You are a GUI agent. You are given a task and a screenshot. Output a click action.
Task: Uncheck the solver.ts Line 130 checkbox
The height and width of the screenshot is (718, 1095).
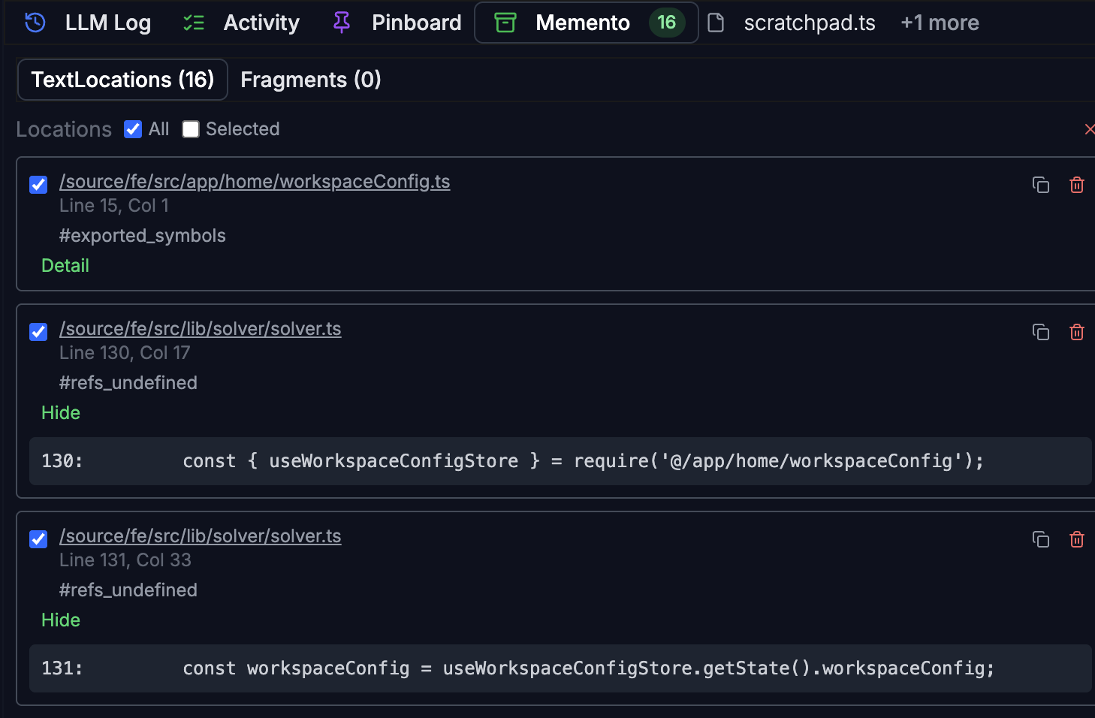click(x=38, y=332)
